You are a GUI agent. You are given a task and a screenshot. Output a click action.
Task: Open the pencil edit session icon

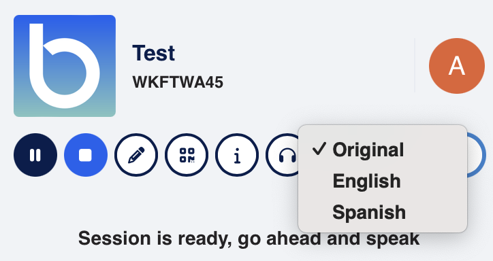[136, 155]
